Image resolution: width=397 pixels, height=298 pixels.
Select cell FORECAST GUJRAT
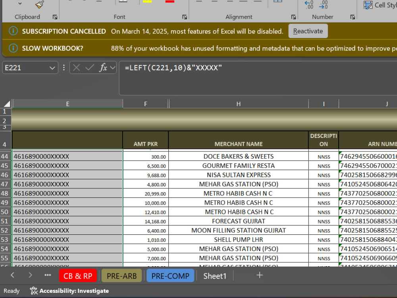(x=239, y=221)
